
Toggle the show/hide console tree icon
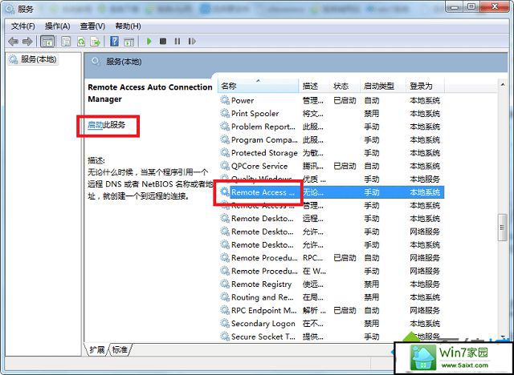[47, 42]
